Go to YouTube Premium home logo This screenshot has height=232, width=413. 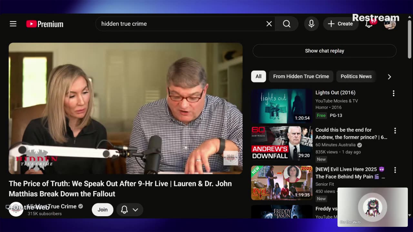click(45, 24)
